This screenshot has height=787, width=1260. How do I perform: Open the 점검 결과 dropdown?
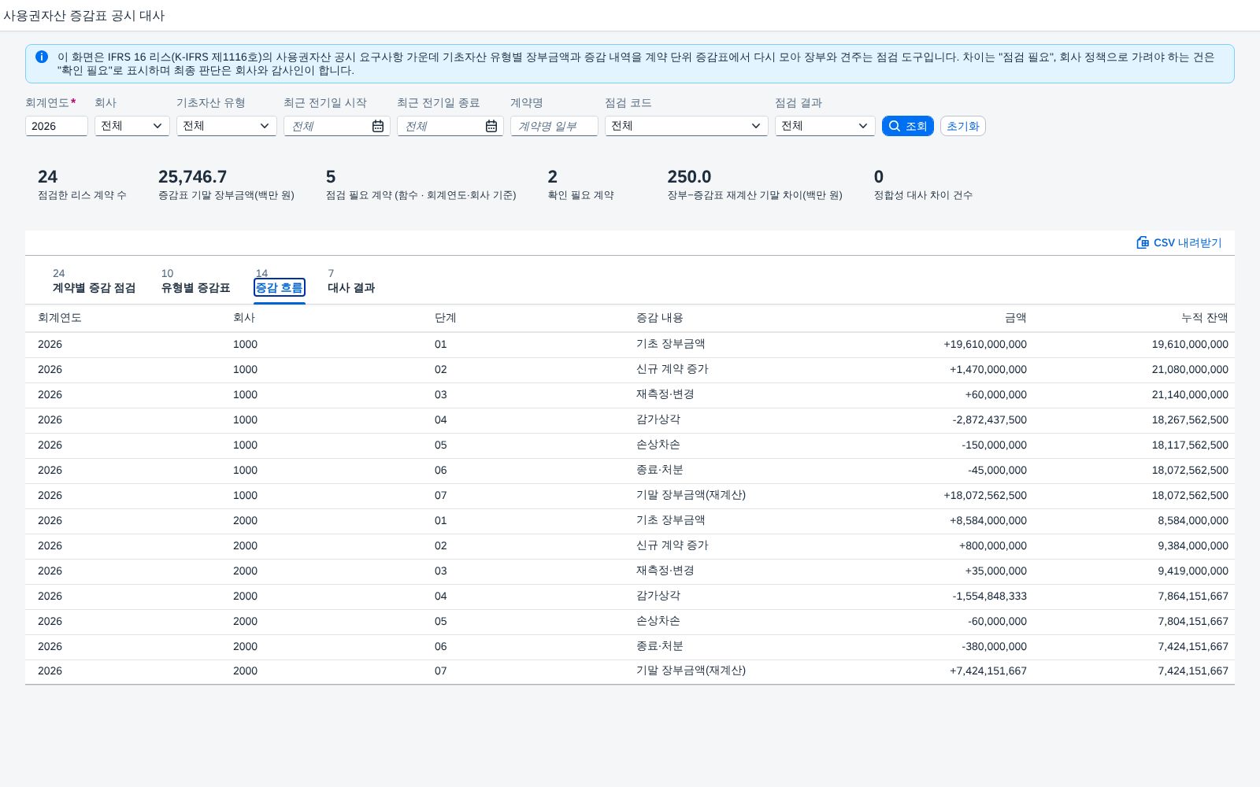tap(825, 126)
